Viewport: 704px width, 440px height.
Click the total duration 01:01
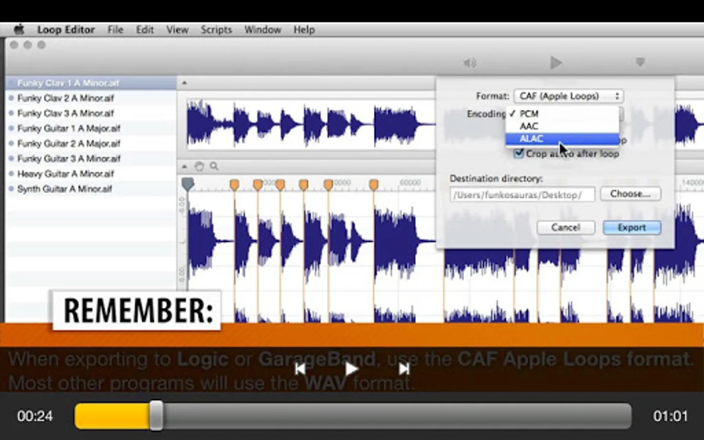click(670, 416)
